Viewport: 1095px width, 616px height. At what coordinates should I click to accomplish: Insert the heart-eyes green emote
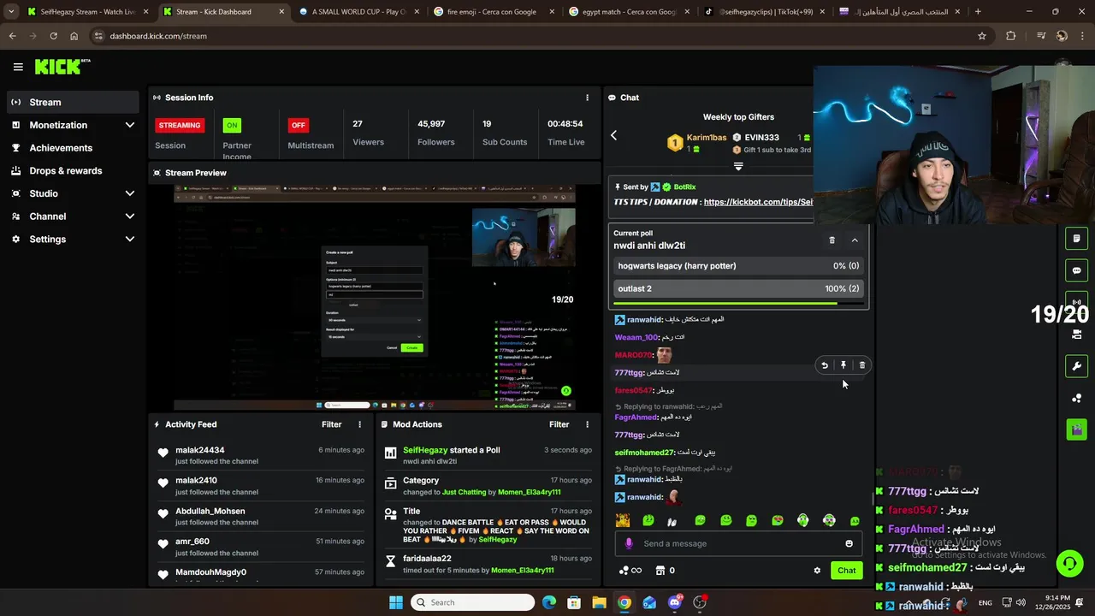(x=777, y=520)
